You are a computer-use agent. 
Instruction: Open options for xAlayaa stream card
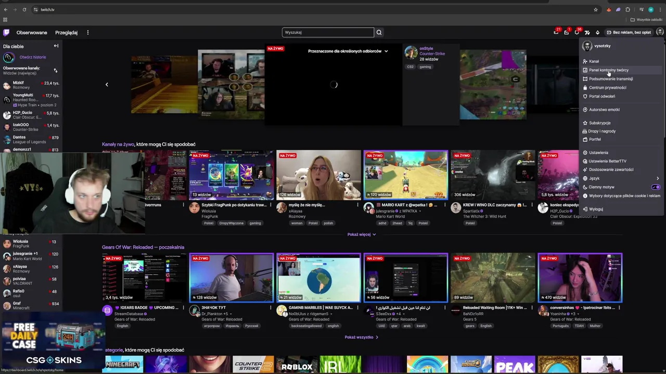click(357, 205)
